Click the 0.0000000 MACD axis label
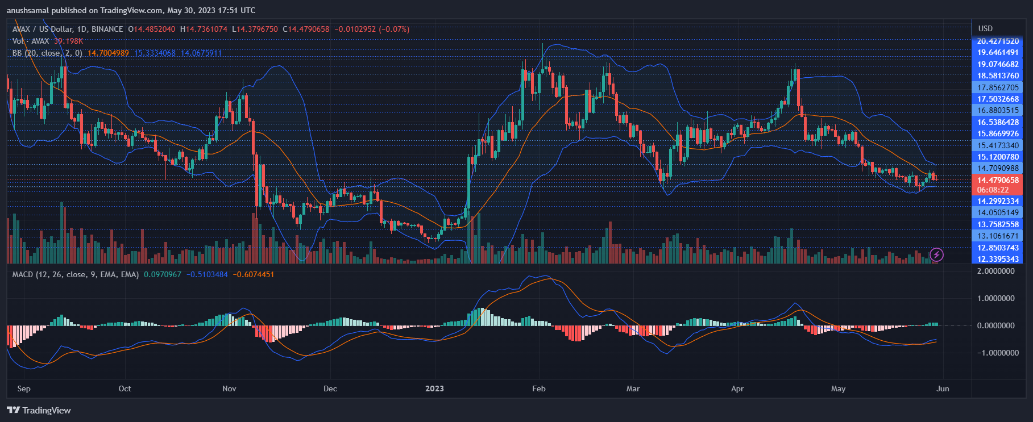This screenshot has height=422, width=1033. pos(995,325)
